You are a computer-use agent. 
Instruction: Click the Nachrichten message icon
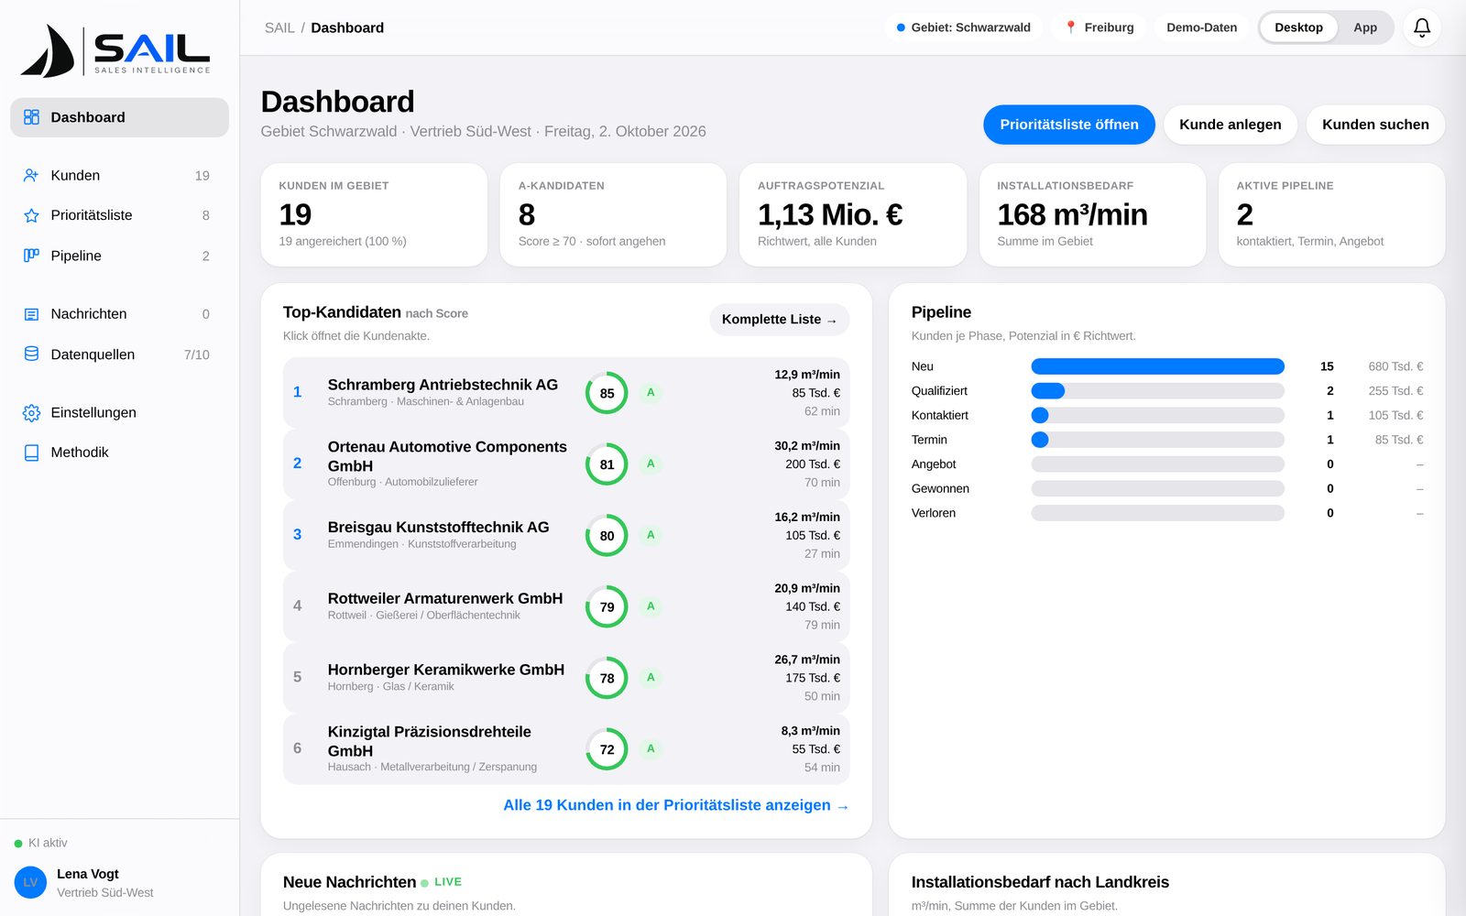(x=31, y=314)
